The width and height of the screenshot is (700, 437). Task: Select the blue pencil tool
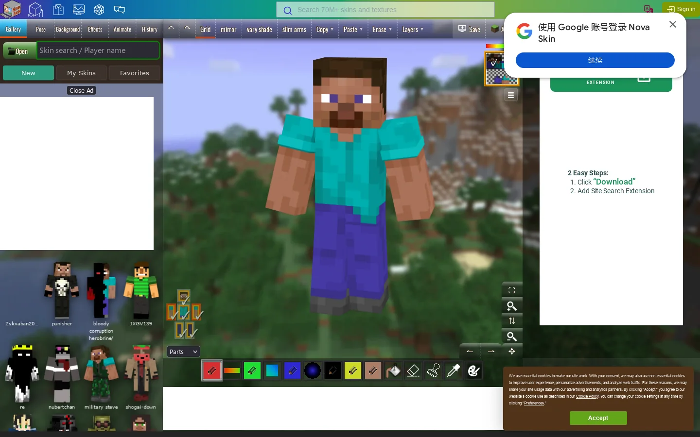point(292,371)
